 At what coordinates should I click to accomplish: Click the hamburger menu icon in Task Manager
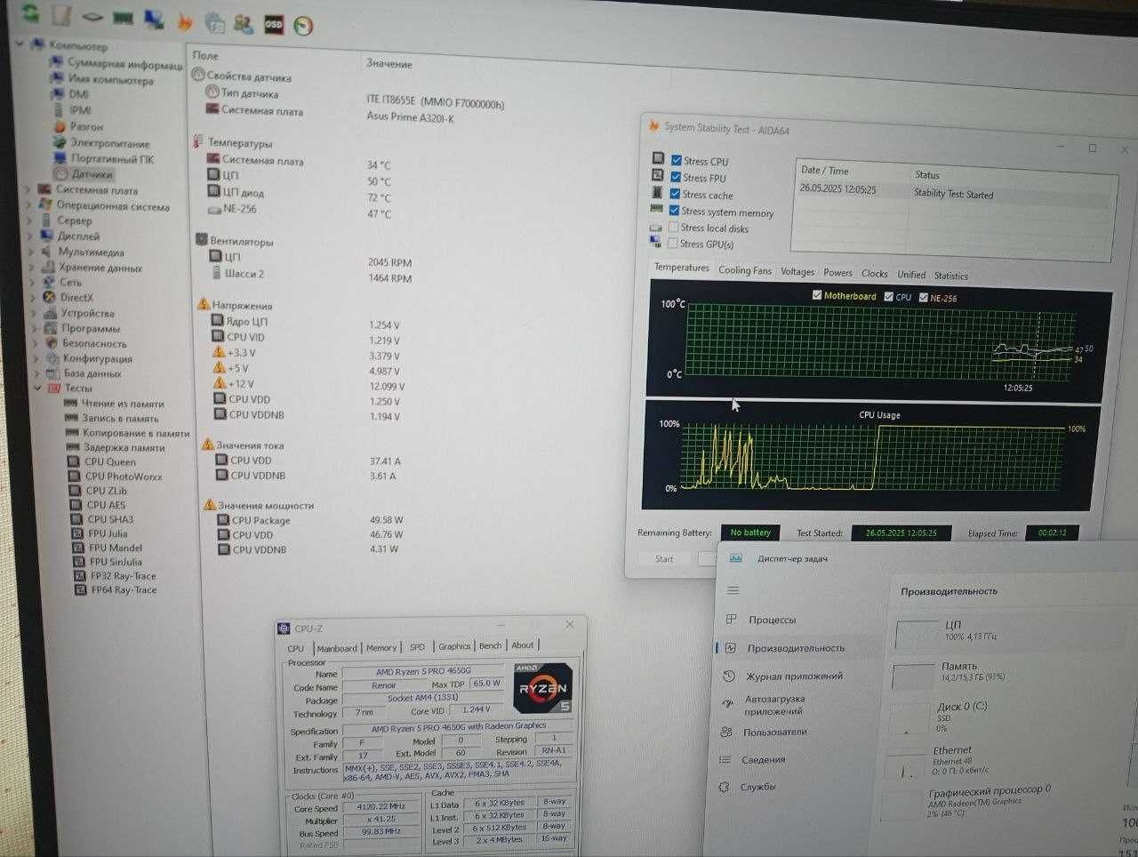click(733, 590)
